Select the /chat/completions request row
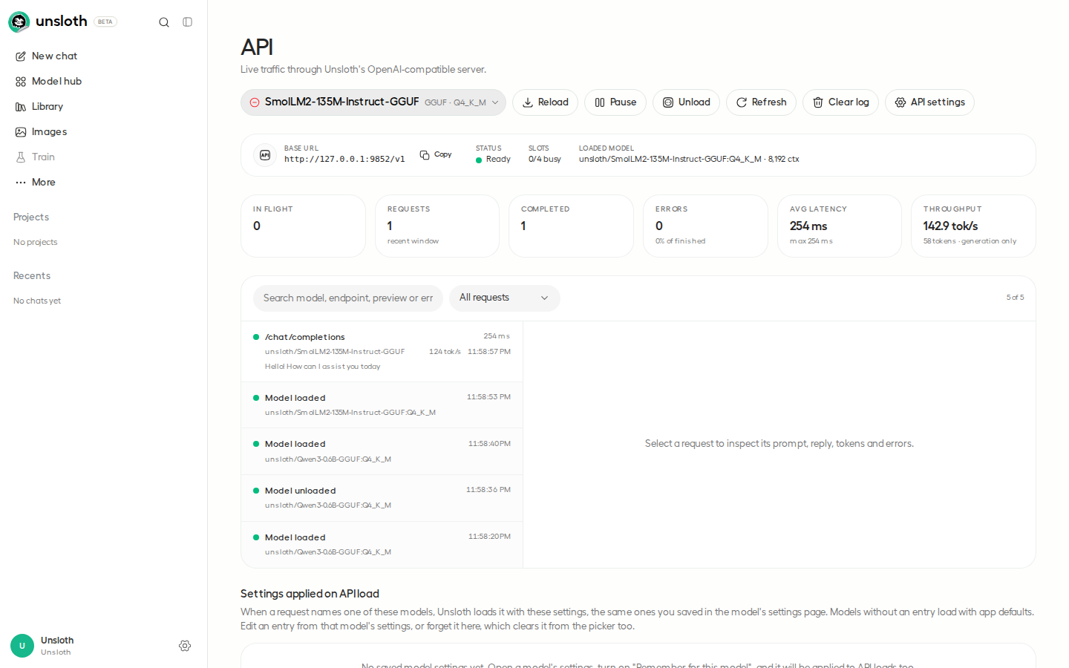 (x=382, y=351)
